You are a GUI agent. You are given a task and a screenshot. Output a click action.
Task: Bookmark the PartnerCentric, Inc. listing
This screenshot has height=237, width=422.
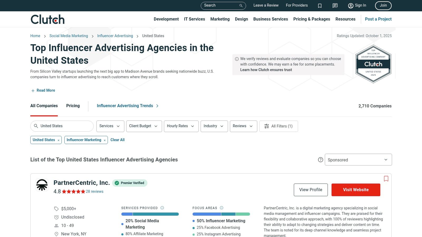coord(386,179)
